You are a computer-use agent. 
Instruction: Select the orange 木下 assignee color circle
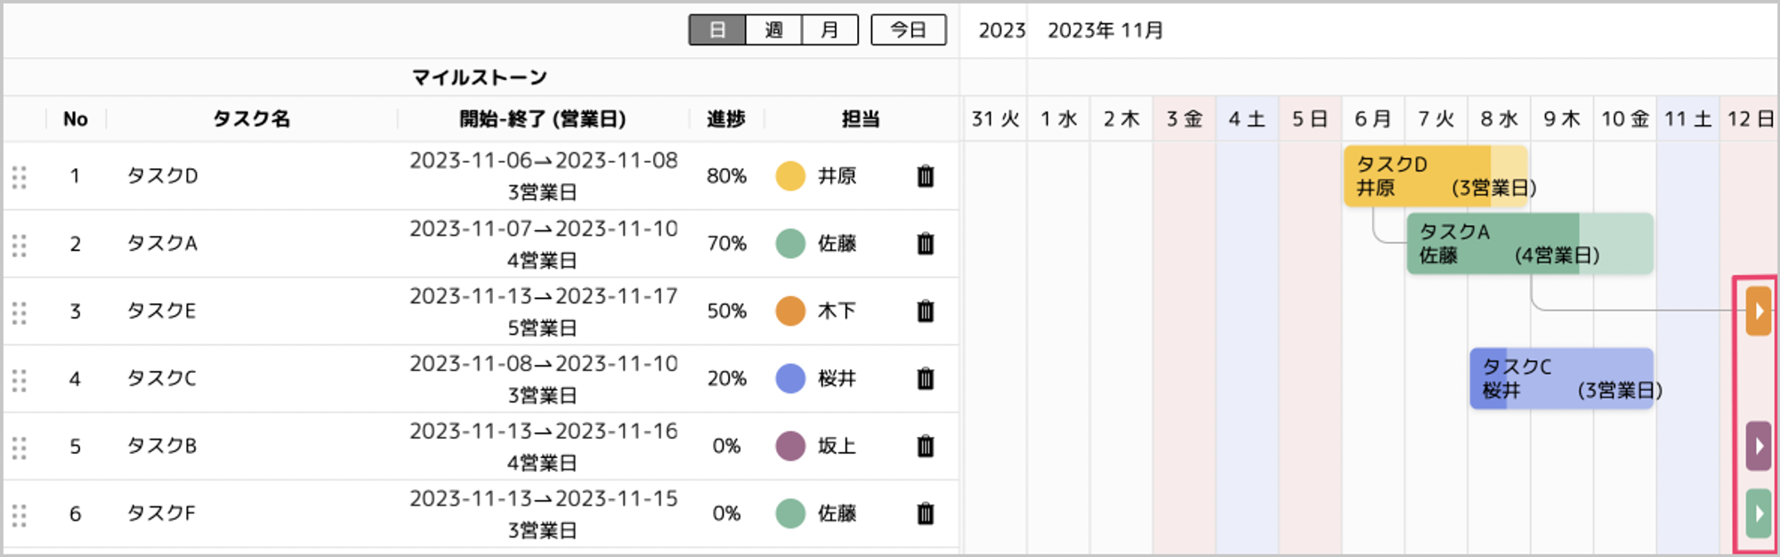pyautogui.click(x=790, y=311)
